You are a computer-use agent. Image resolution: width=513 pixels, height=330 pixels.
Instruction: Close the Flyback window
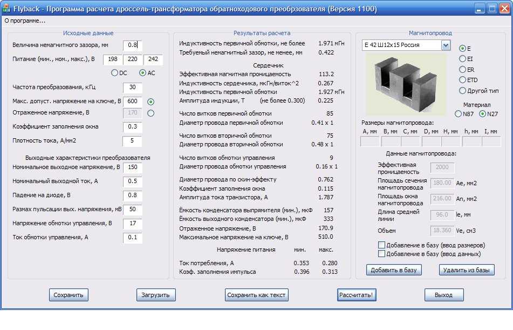504,9
